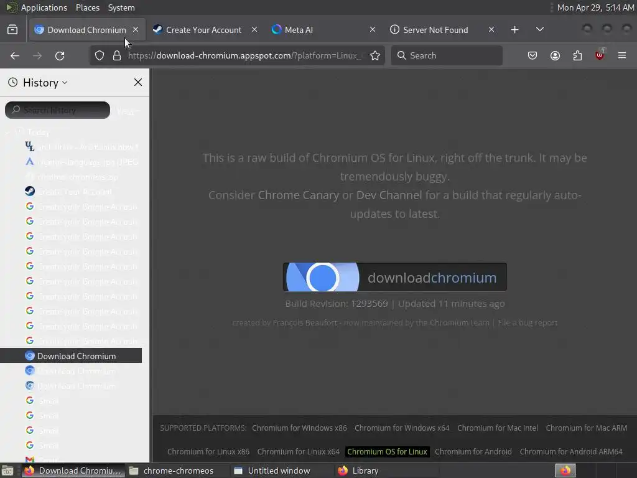Open the Firefox View icon left of the tabs
The height and width of the screenshot is (478, 637).
(x=12, y=30)
